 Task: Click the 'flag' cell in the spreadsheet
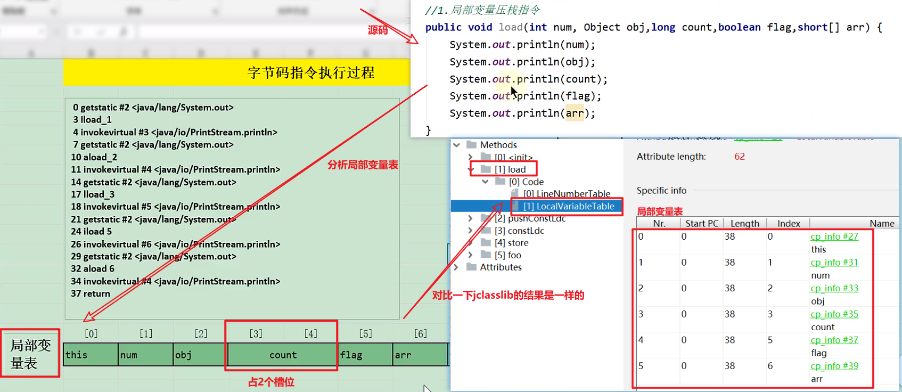pyautogui.click(x=366, y=355)
